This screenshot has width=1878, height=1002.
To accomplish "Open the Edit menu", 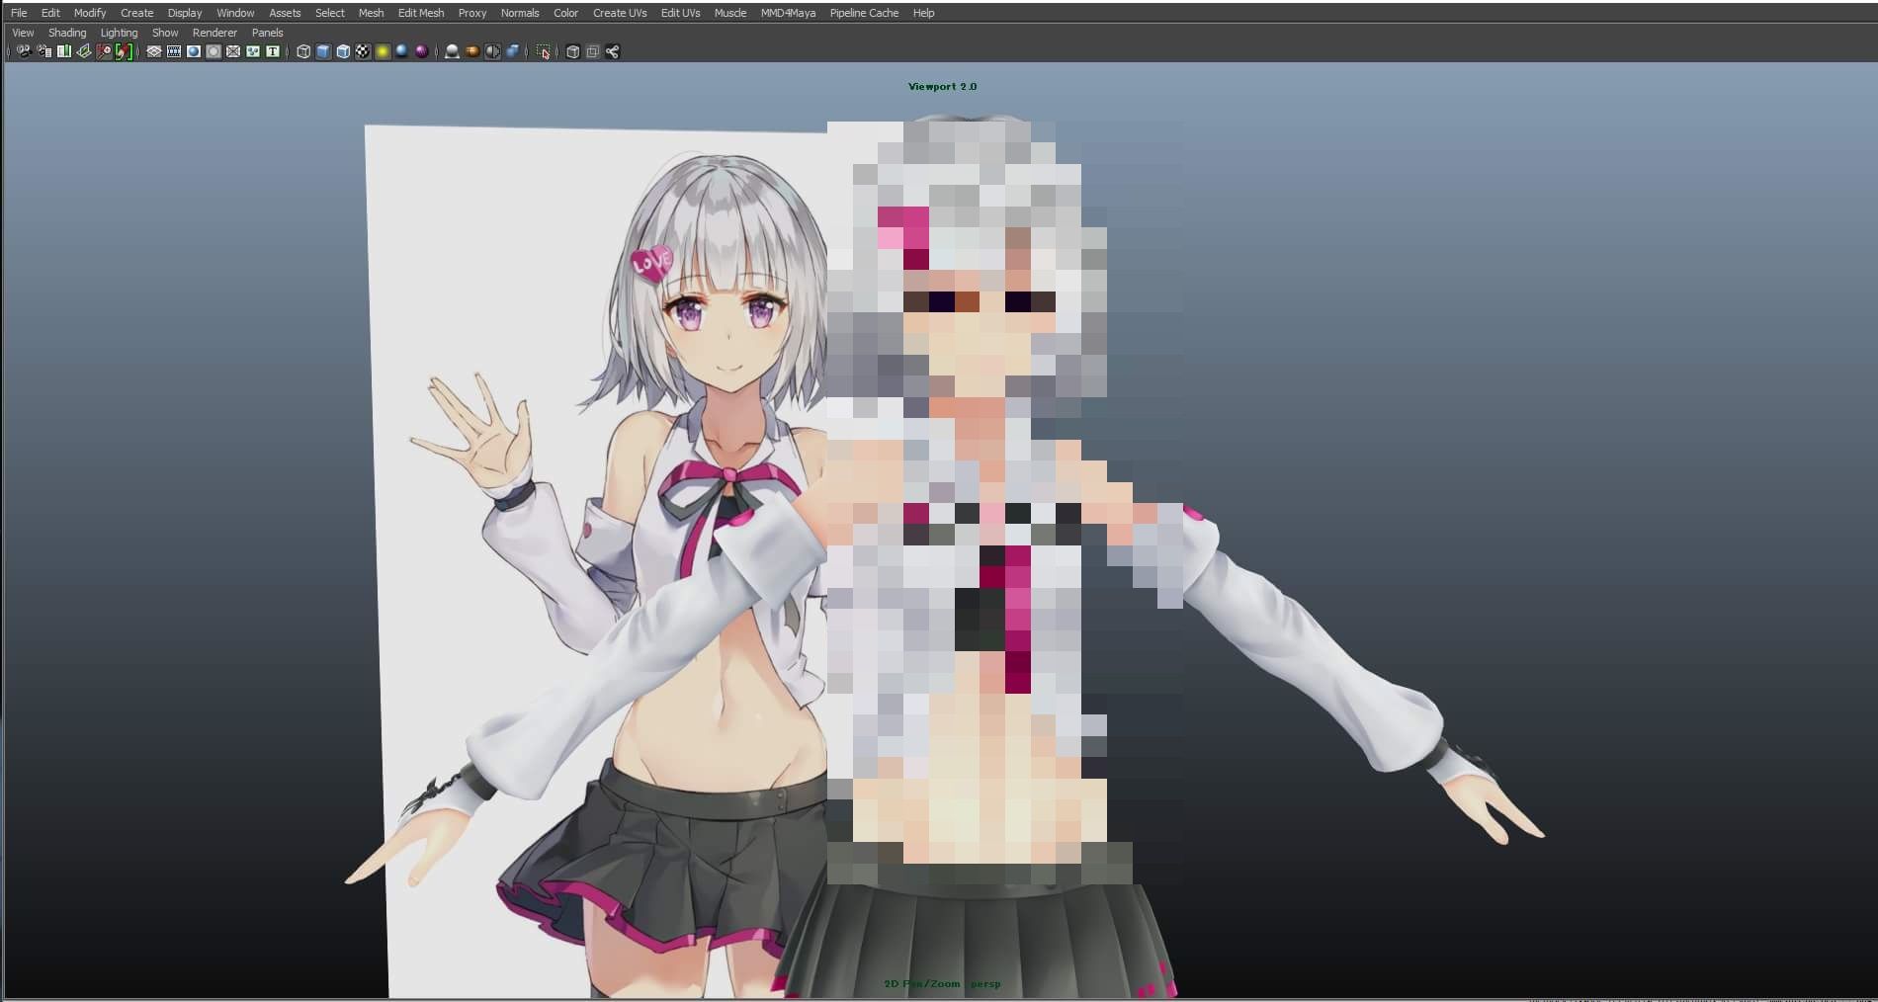I will [50, 13].
